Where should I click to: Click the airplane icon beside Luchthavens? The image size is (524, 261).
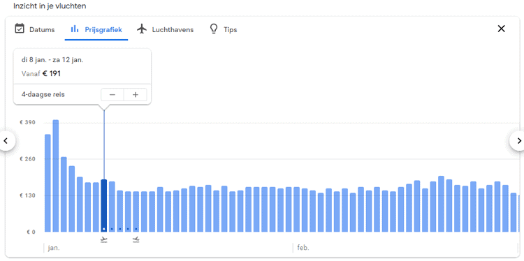pos(142,29)
